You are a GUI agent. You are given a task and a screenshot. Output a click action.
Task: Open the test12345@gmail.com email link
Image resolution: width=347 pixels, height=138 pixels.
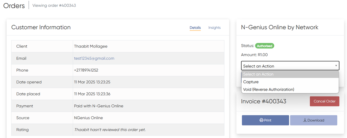[x=94, y=59]
